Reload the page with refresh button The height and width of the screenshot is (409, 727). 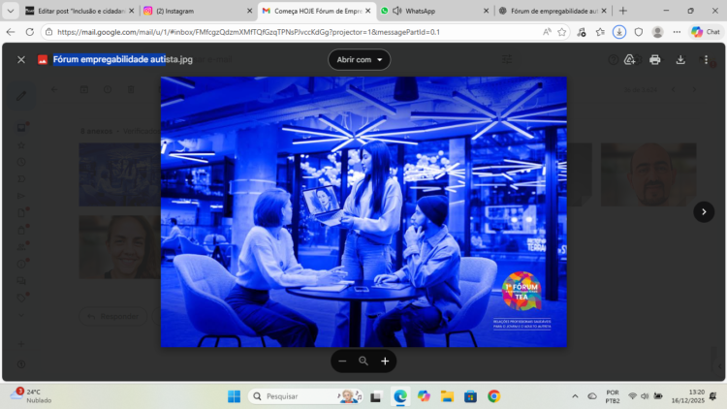(29, 31)
